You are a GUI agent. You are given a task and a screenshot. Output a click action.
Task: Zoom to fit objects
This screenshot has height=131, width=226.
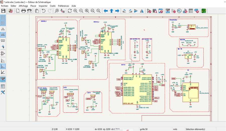93,11
